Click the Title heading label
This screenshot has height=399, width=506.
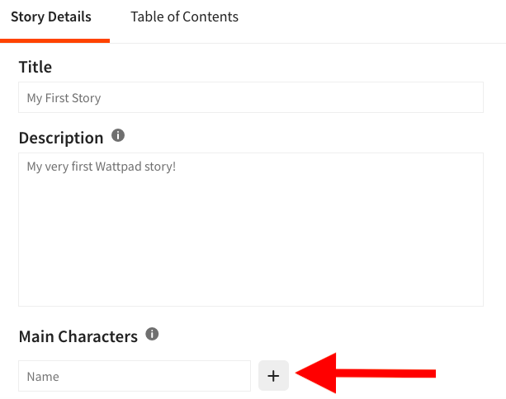click(x=35, y=67)
